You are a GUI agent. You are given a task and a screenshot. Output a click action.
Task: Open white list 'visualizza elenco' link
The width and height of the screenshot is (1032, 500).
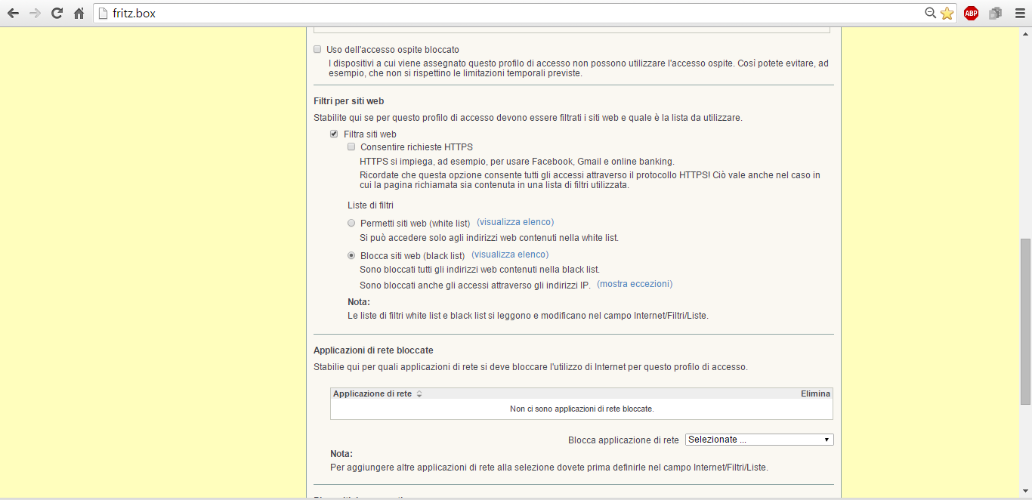(x=515, y=222)
